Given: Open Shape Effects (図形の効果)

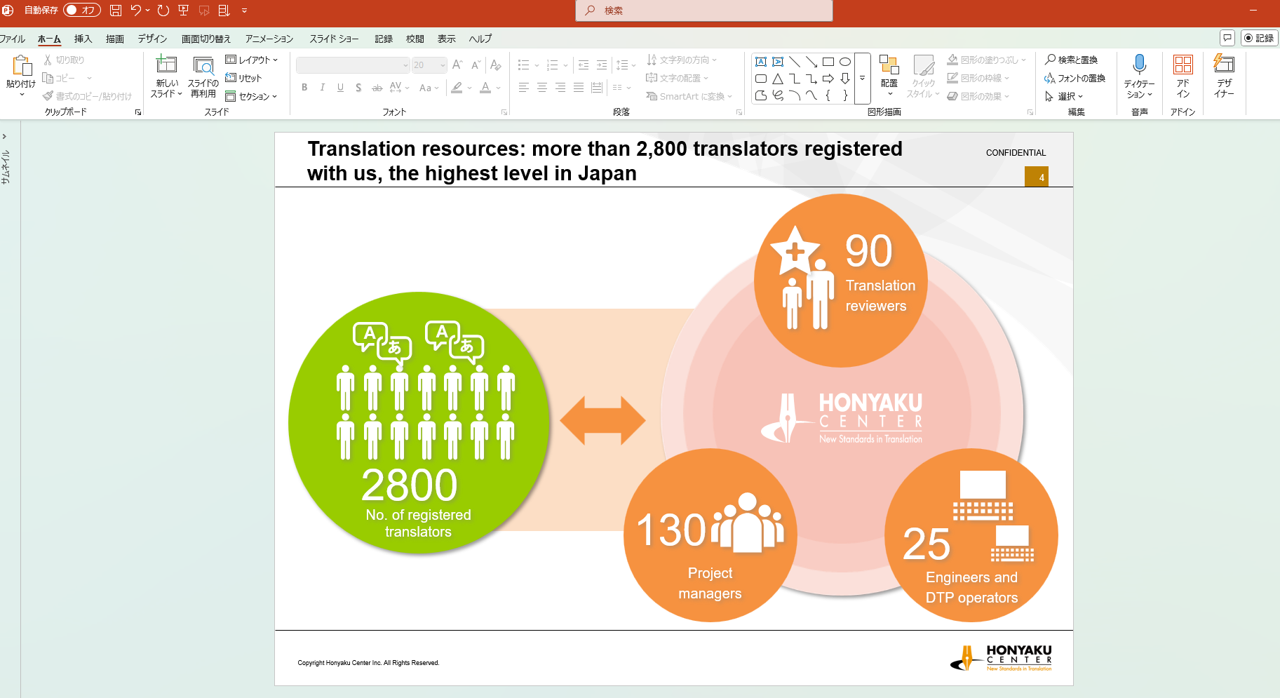Looking at the screenshot, I should 978,96.
